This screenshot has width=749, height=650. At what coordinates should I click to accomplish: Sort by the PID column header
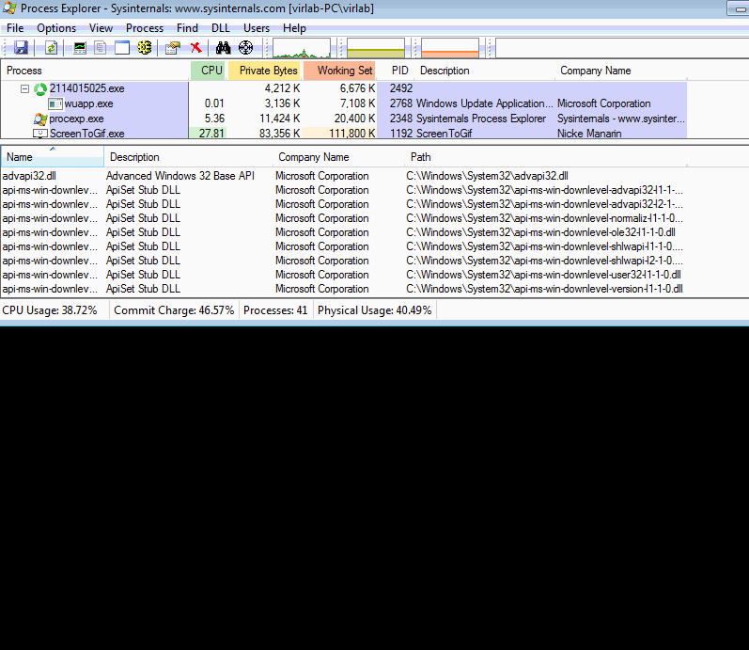397,71
